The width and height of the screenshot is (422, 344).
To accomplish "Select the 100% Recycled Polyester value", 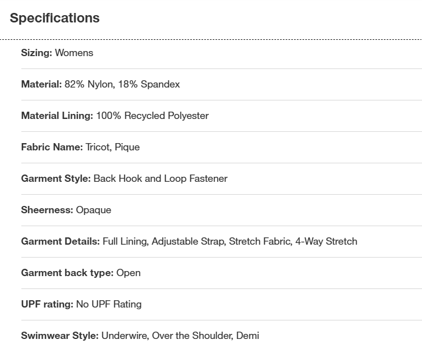I will point(152,116).
